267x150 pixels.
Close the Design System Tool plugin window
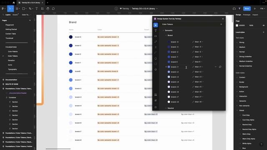coord(223,19)
